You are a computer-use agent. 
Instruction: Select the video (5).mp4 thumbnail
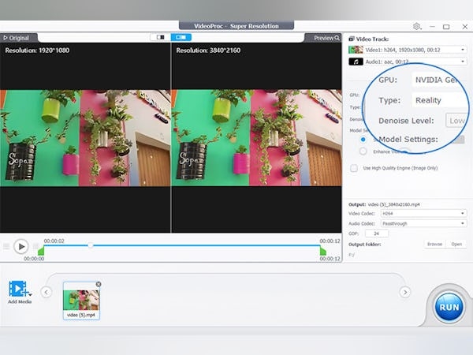(81, 300)
